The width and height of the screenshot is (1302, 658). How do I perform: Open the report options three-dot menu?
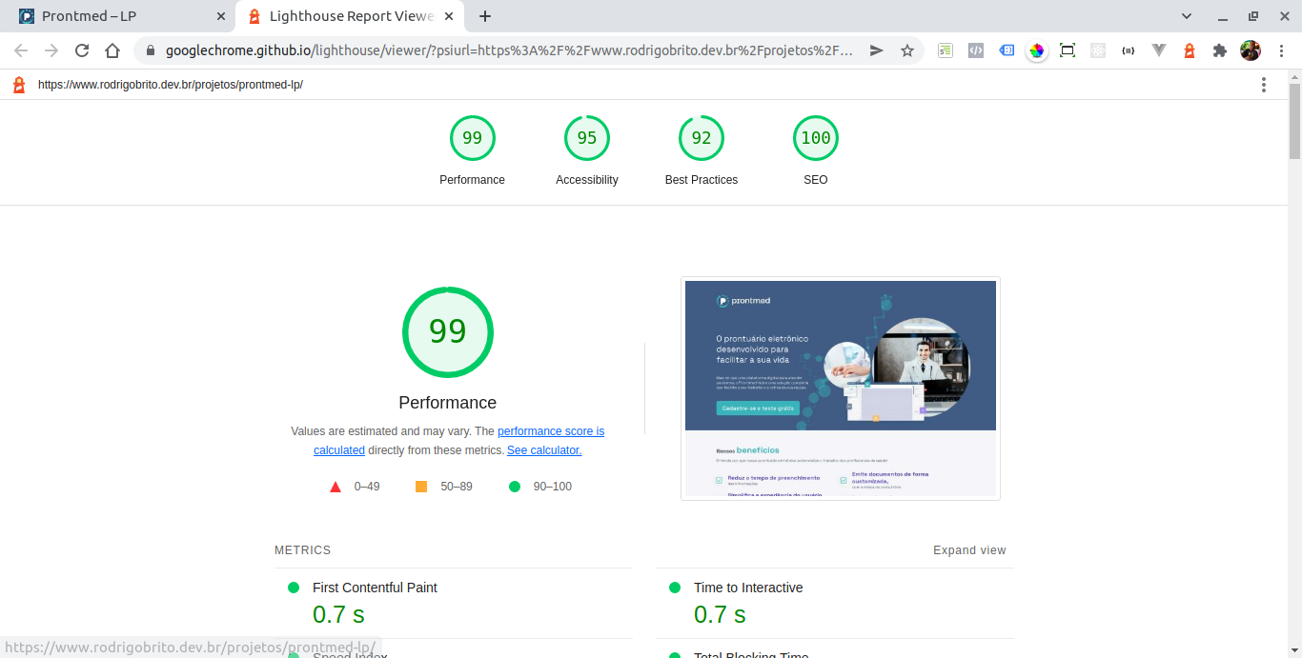tap(1263, 85)
